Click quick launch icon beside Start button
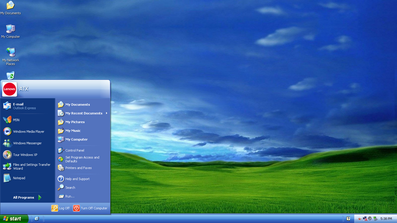The width and height of the screenshot is (397, 223). pos(37,219)
